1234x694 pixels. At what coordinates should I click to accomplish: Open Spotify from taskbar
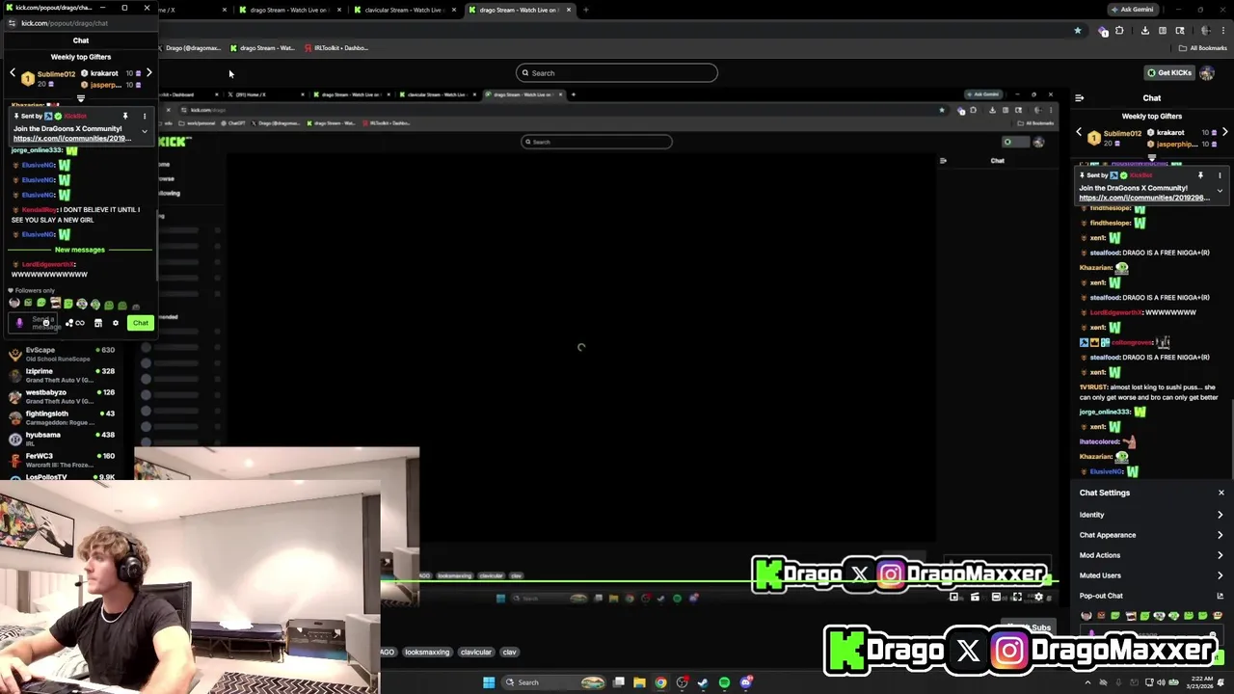coord(724,682)
